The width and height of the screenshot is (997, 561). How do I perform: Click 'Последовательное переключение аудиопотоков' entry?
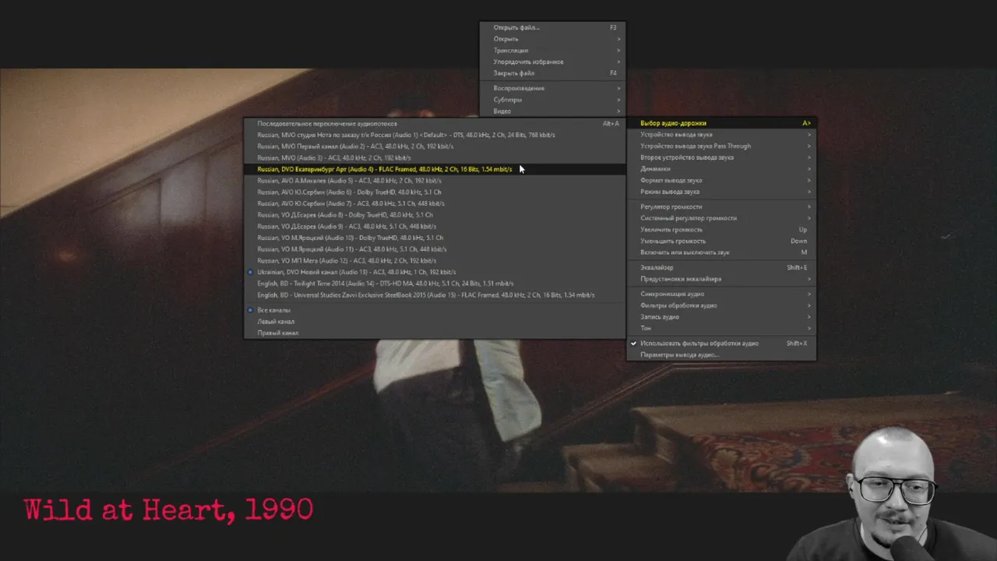435,123
